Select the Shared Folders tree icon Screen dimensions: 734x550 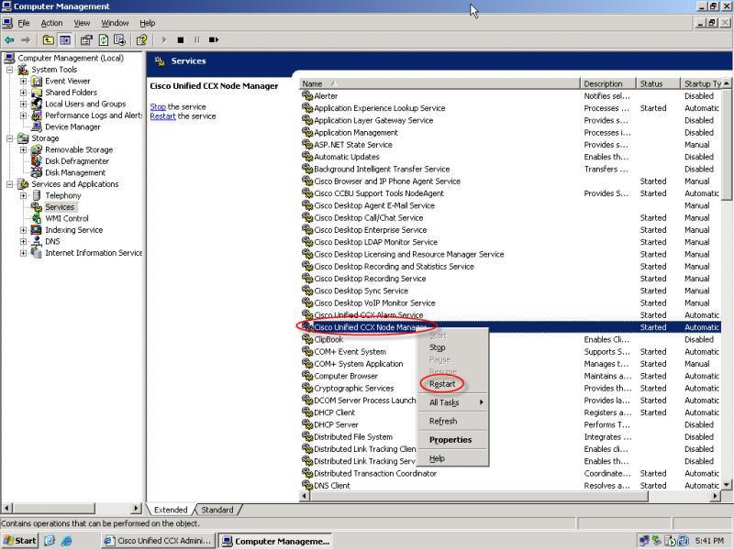click(37, 93)
